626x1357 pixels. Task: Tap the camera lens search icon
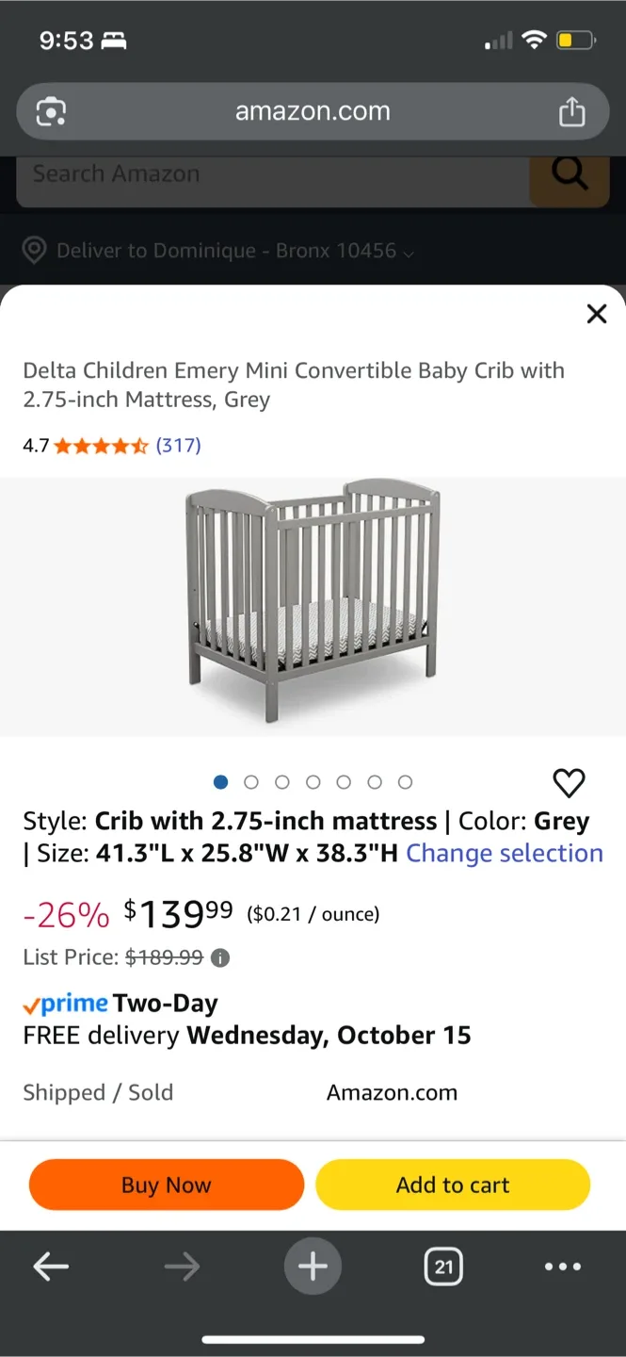(x=51, y=112)
